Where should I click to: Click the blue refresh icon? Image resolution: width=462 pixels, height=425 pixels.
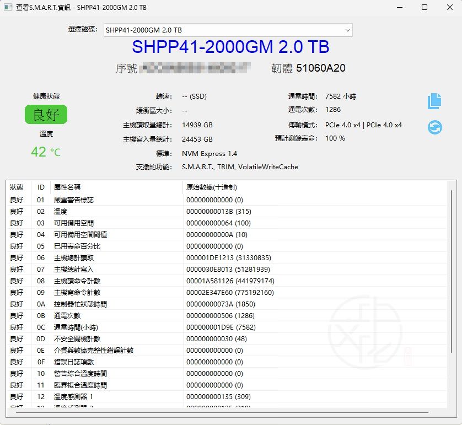[x=434, y=127]
